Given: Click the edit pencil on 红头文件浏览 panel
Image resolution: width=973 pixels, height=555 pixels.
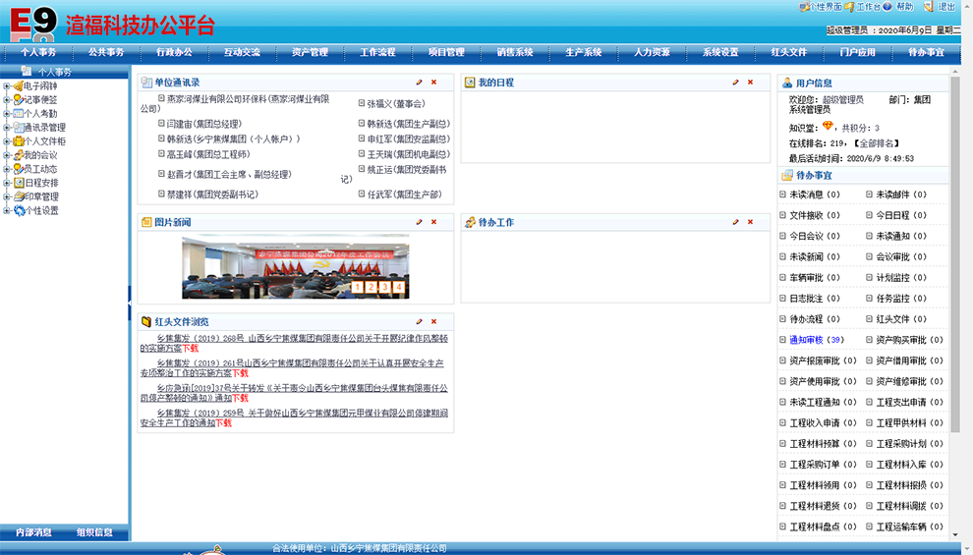Looking at the screenshot, I should pos(420,321).
